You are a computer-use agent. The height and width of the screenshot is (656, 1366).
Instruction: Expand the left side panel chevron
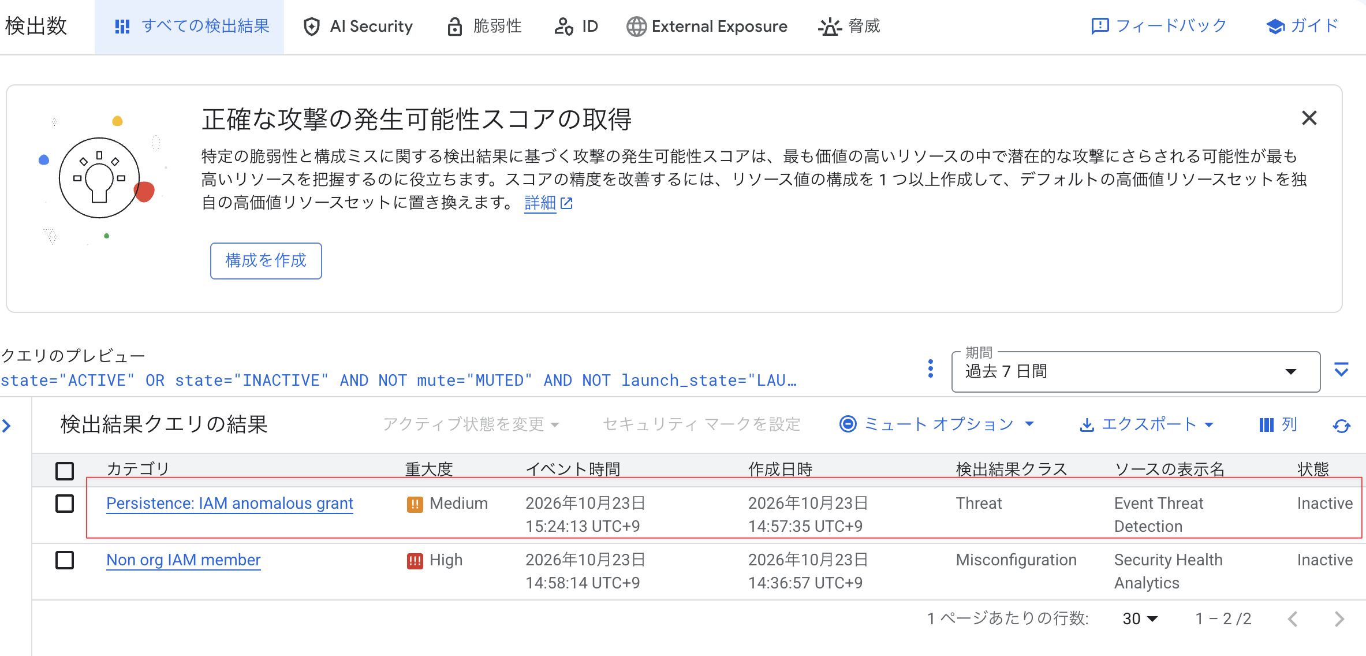coord(7,426)
